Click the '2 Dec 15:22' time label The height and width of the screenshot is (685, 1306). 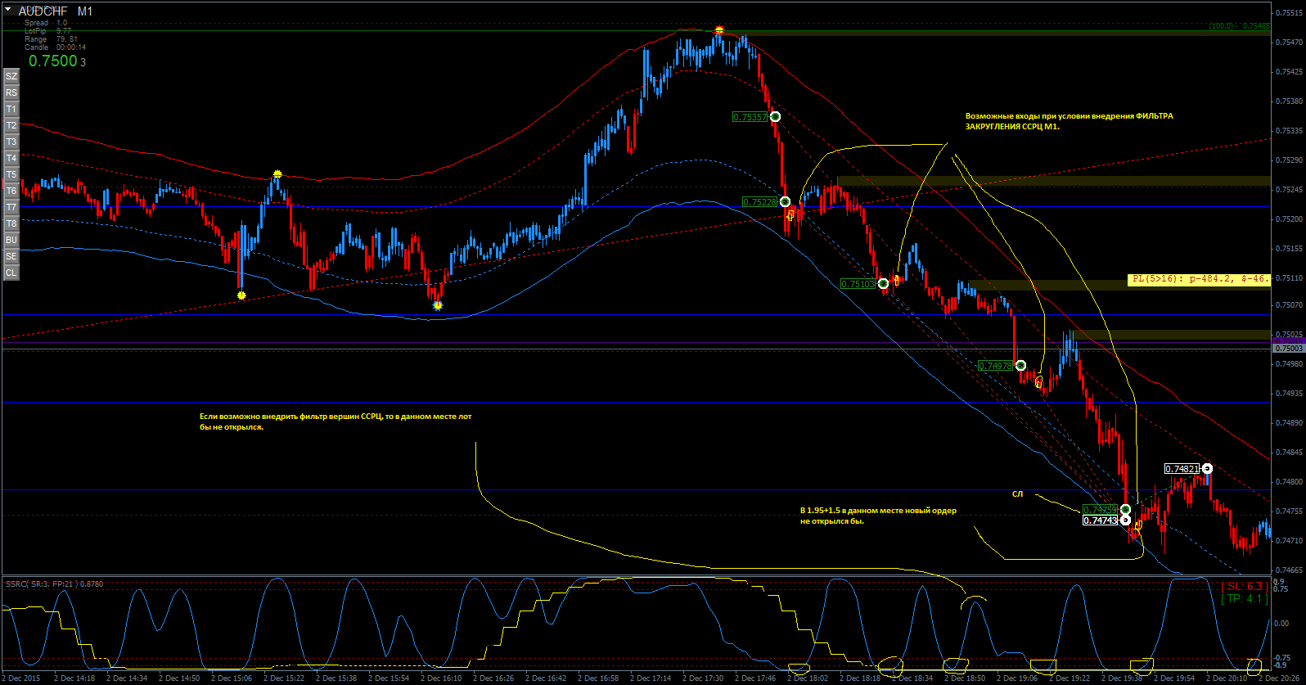284,678
